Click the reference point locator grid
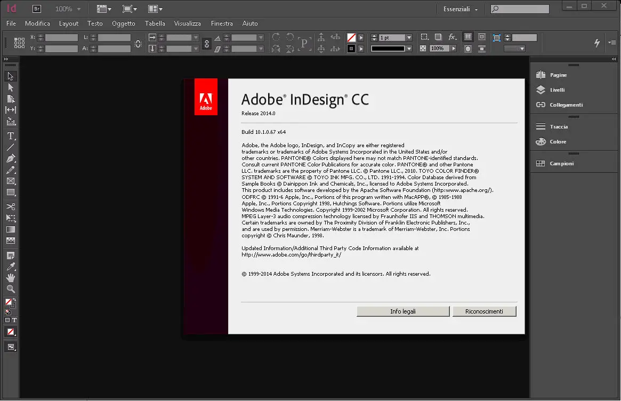 [x=19, y=43]
